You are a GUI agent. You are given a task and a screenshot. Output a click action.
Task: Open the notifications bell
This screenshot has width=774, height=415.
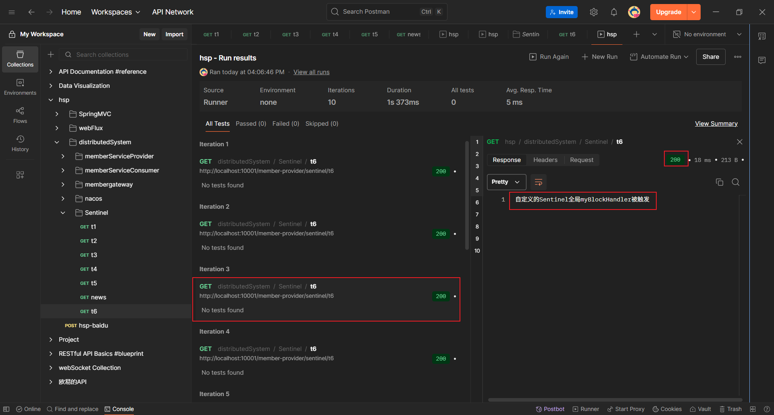click(x=614, y=12)
